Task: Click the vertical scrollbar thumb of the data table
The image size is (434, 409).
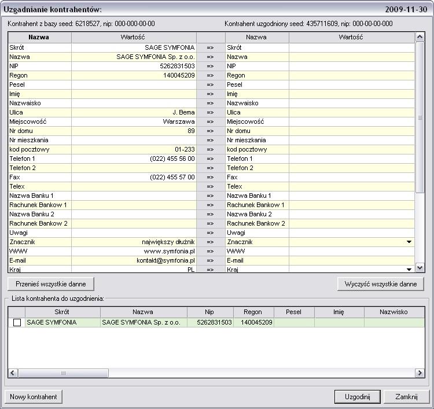Action: click(x=420, y=117)
